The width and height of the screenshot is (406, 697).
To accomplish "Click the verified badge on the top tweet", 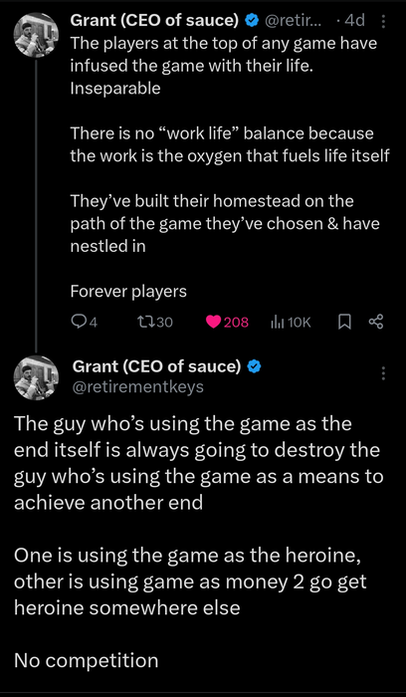I will (252, 21).
